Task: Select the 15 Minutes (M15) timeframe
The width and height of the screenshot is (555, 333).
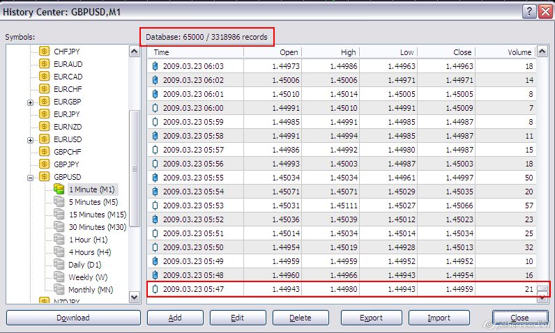Action: coord(98,215)
